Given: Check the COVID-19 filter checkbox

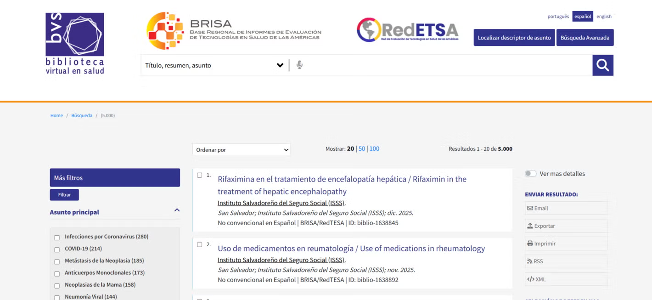Looking at the screenshot, I should [56, 249].
